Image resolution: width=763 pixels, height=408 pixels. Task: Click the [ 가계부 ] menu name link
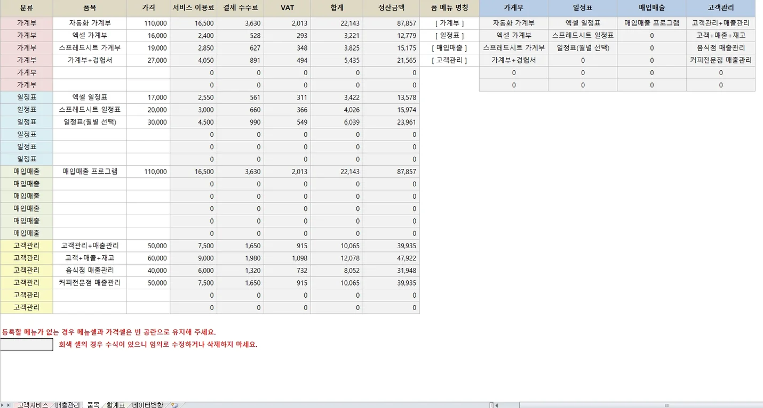pos(449,23)
